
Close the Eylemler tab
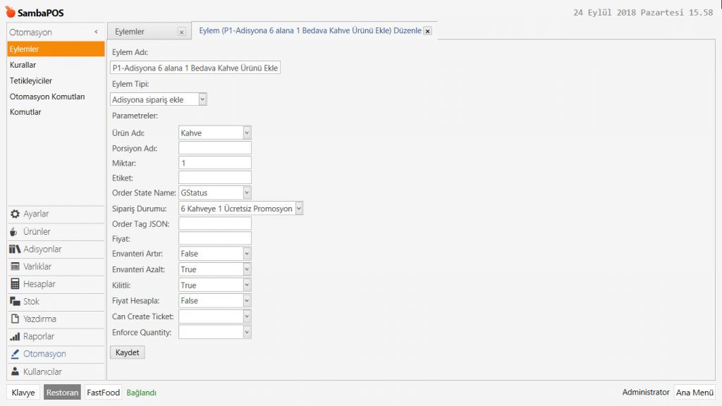coord(181,32)
